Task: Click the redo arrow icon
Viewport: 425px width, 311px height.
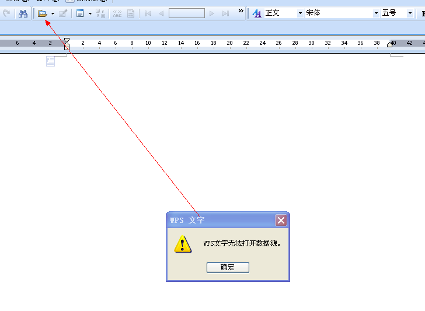Action: (6, 13)
